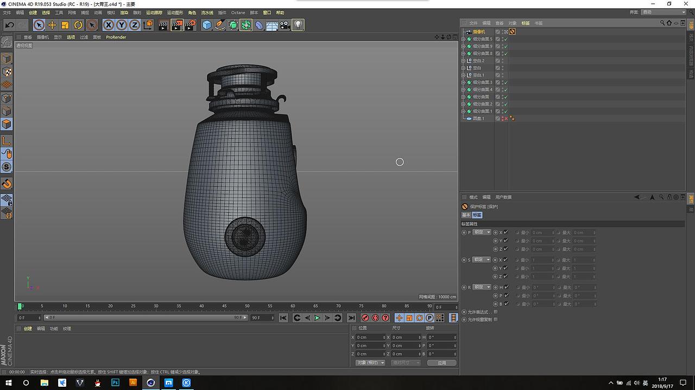
Task: Click the Undo arrow icon
Action: [10, 25]
